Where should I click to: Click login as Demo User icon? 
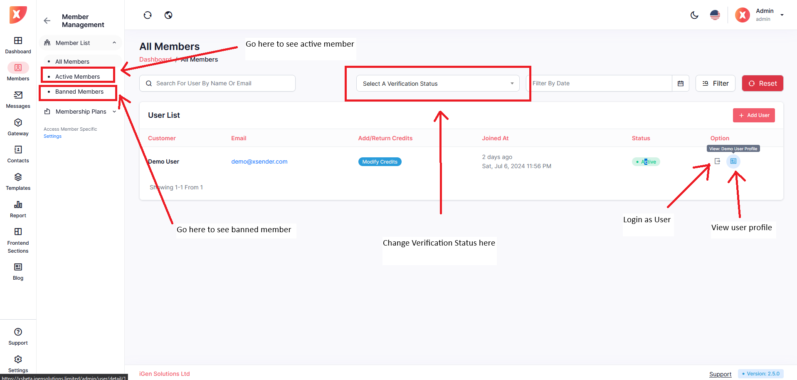(x=717, y=161)
